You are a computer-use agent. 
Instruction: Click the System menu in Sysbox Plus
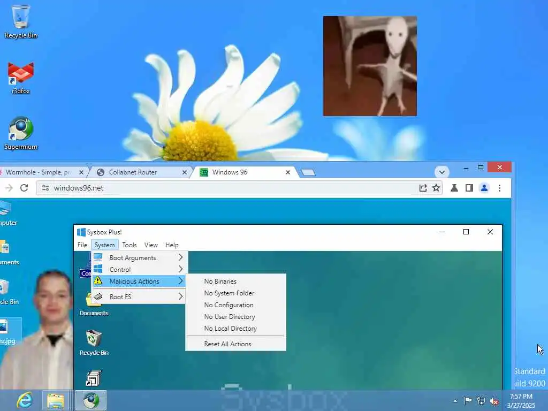(x=104, y=245)
